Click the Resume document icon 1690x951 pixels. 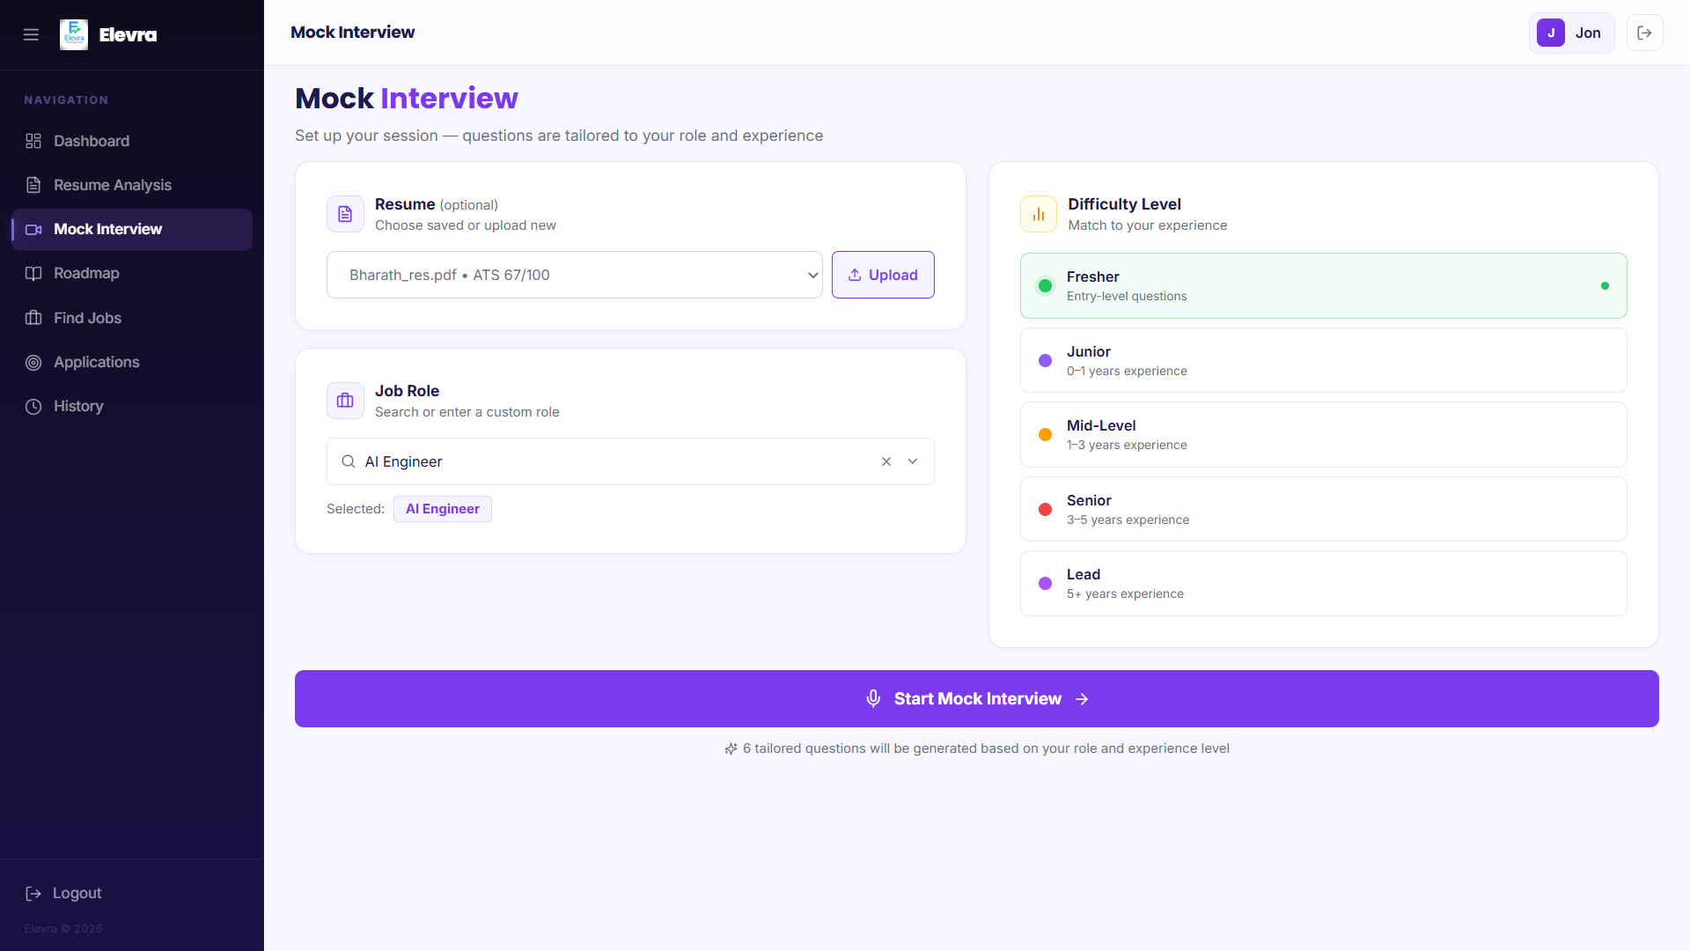coord(345,214)
